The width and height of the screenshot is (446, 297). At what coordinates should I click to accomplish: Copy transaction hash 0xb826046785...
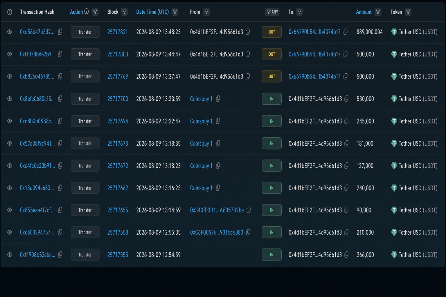[x=60, y=76]
